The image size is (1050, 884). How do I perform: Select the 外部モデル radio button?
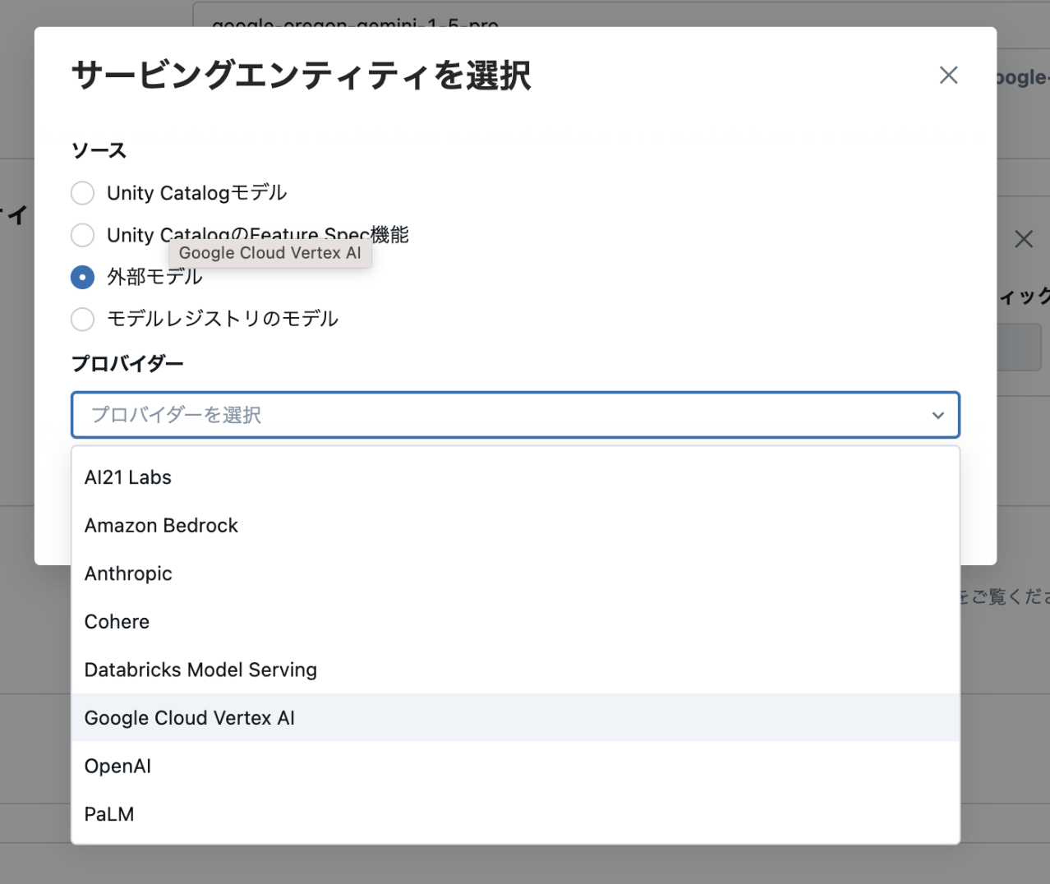coord(82,277)
